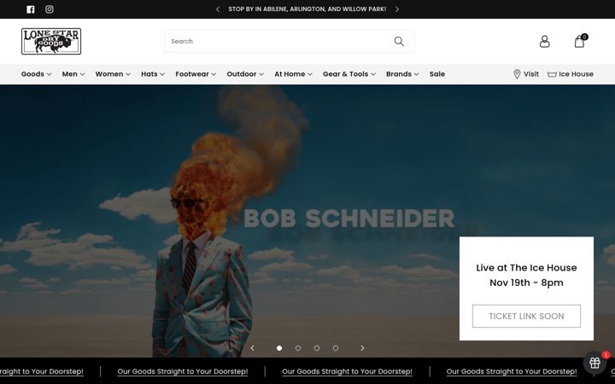Open the Facebook page icon
The image size is (615, 384).
(31, 9)
